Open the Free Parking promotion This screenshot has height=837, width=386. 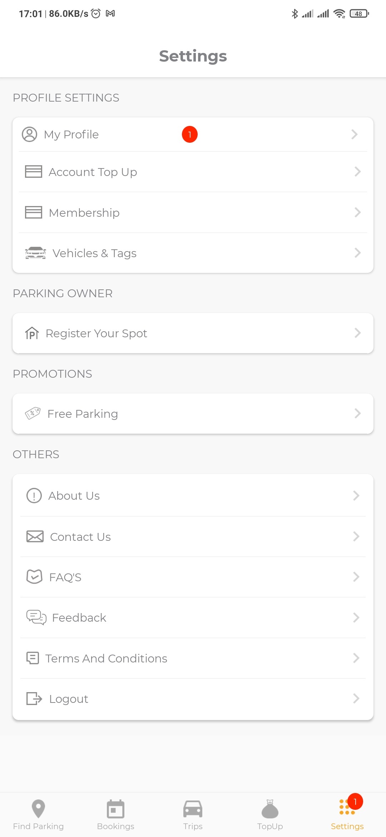point(83,414)
